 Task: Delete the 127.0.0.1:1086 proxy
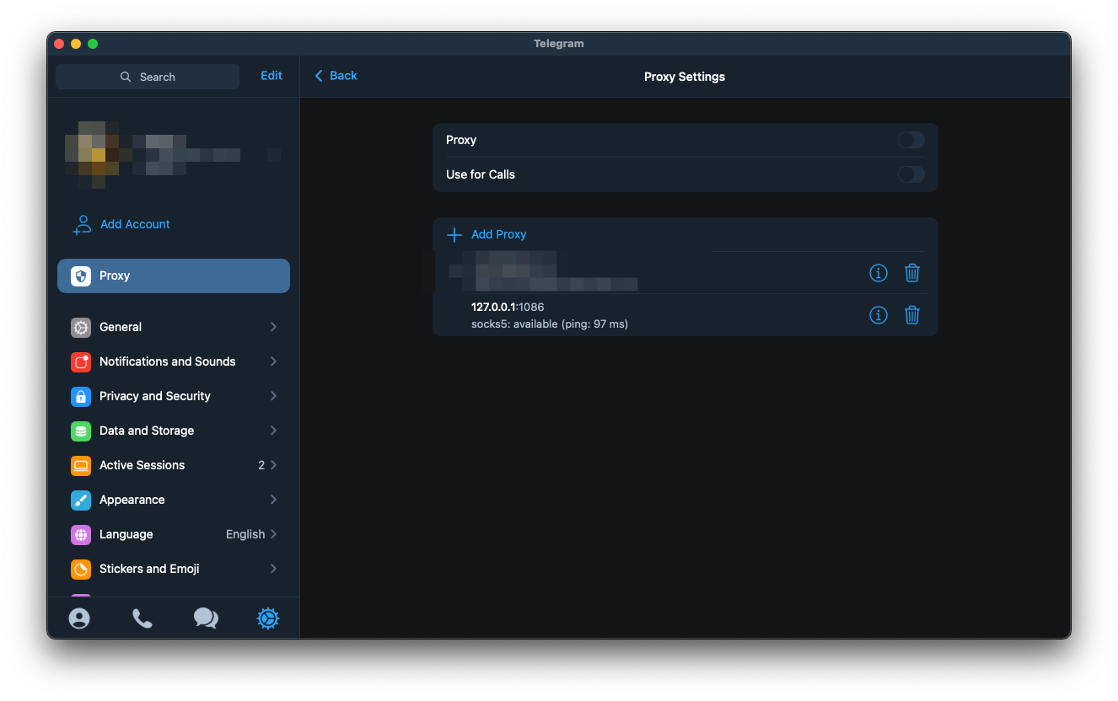coord(912,315)
